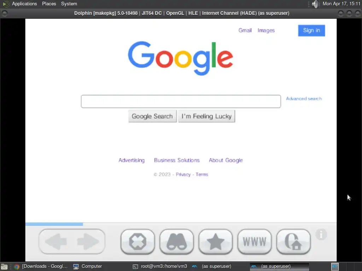Click the stop loading X button

[138, 241]
